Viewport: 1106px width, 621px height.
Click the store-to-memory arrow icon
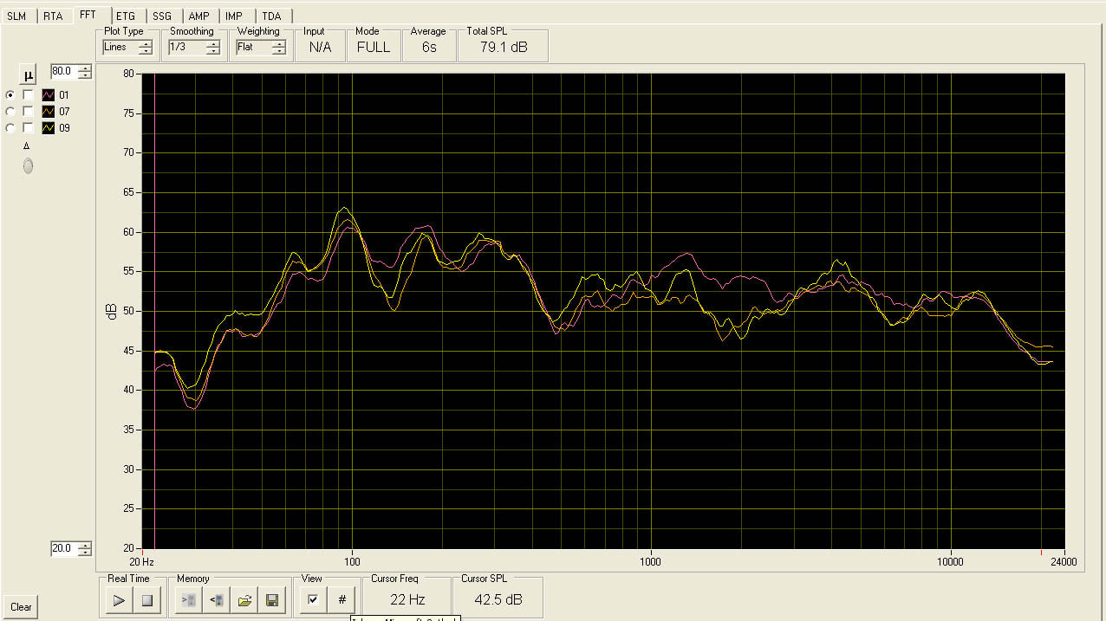(x=190, y=599)
